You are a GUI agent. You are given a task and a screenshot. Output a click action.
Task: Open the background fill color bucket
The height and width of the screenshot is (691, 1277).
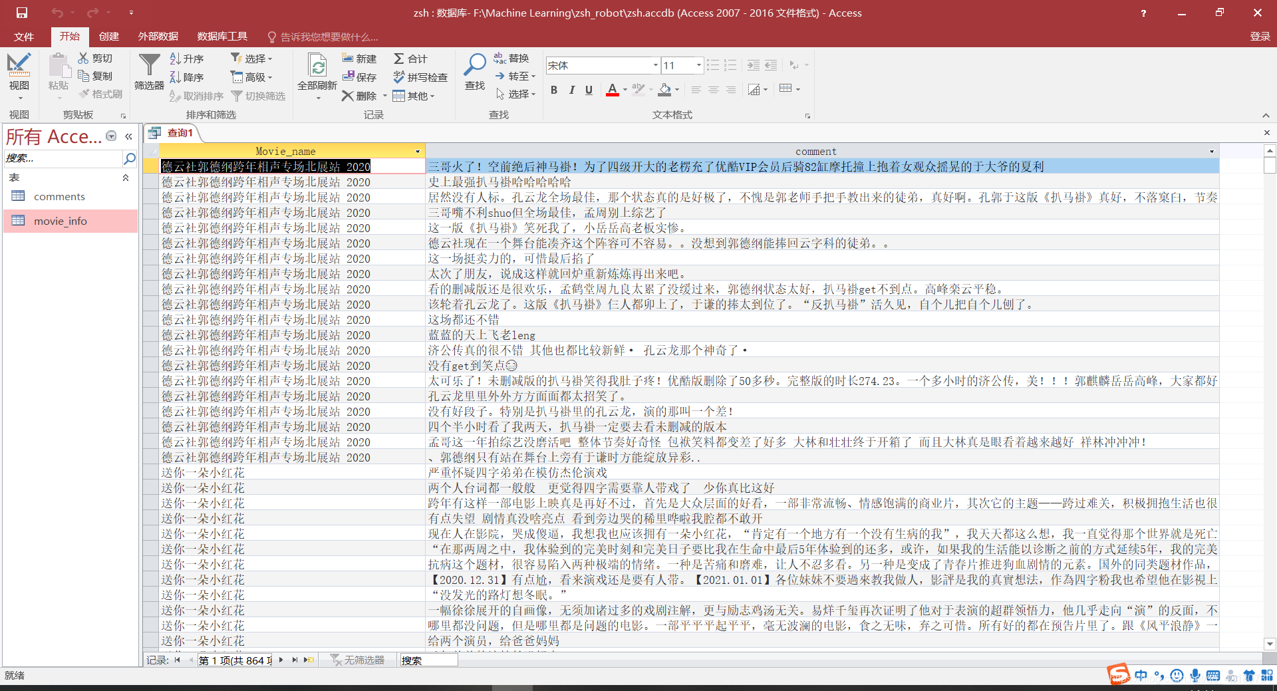pos(664,90)
